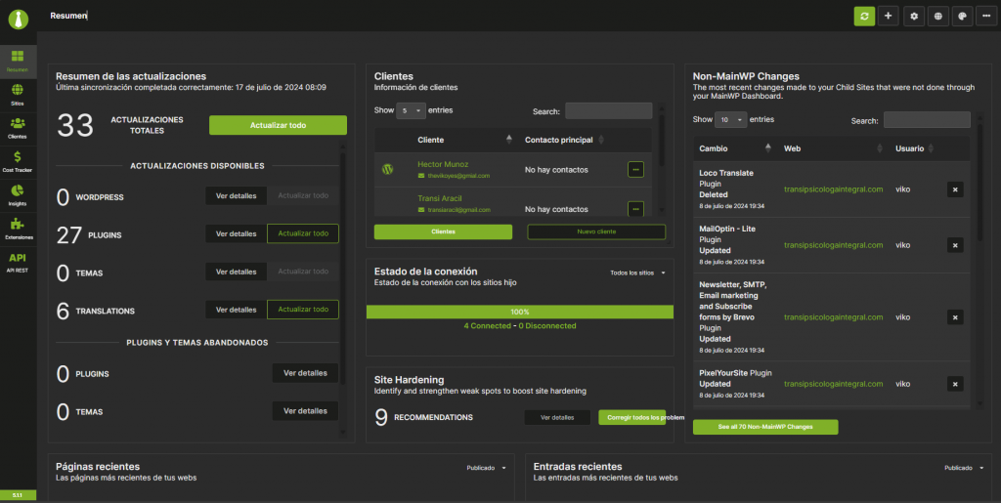
Task: Open the Transi Aracil client link
Action: (440, 198)
